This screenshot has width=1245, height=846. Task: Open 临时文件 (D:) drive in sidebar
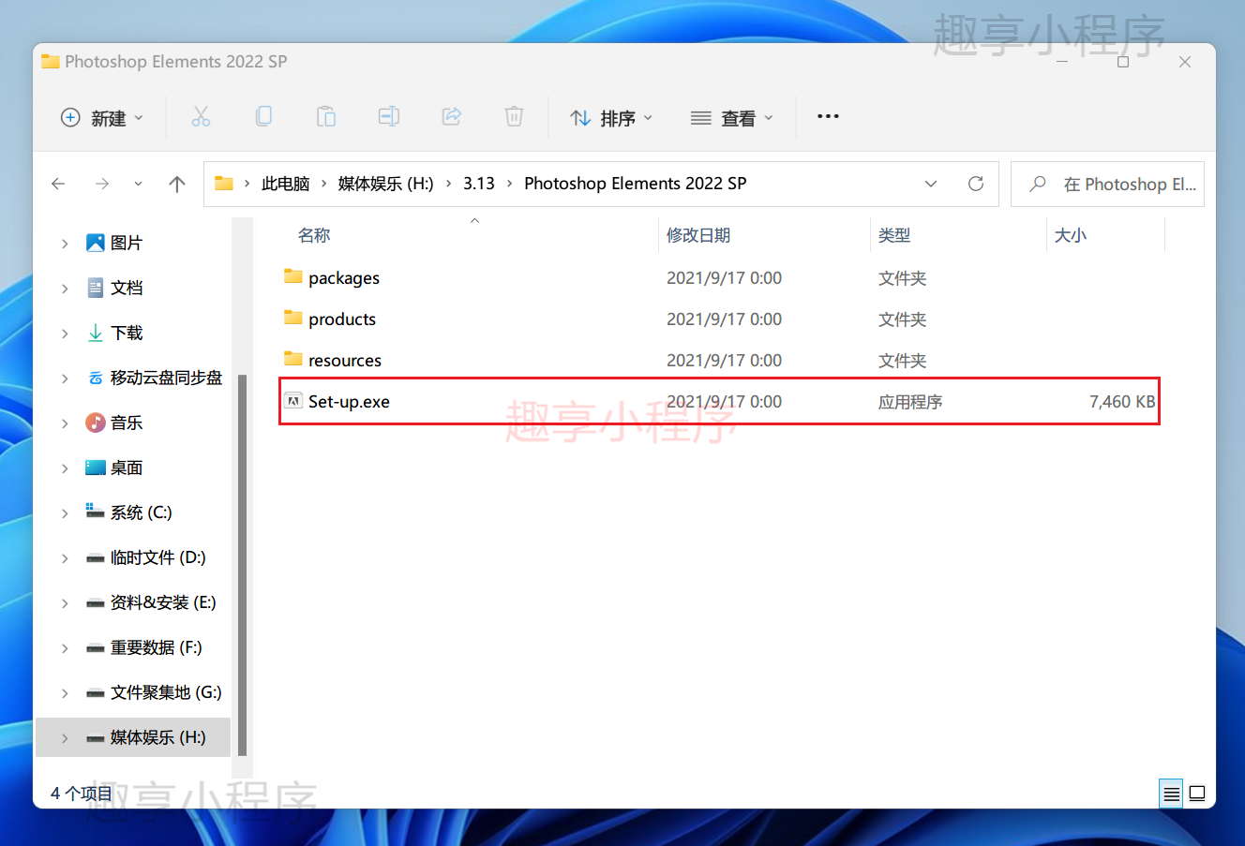157,557
